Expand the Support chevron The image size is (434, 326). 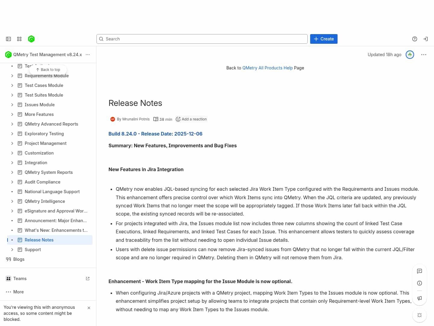pos(12,250)
